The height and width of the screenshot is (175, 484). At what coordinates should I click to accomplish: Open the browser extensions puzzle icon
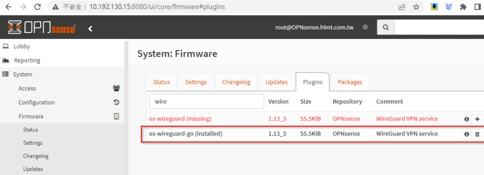pos(463,7)
